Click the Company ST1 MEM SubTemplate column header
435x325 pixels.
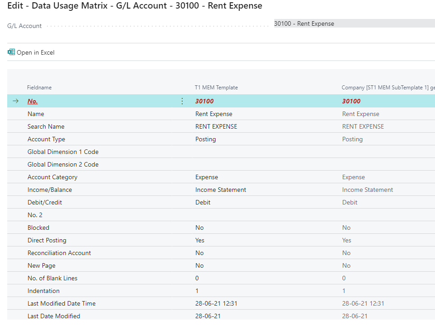[387, 88]
